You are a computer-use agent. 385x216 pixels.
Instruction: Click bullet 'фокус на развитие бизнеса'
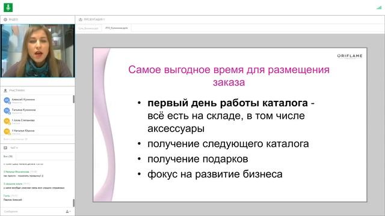215,175
